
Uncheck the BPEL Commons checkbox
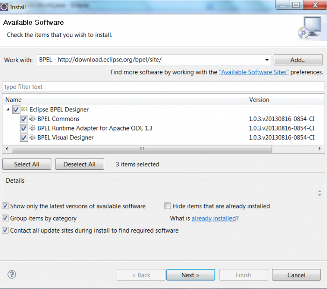pos(24,119)
